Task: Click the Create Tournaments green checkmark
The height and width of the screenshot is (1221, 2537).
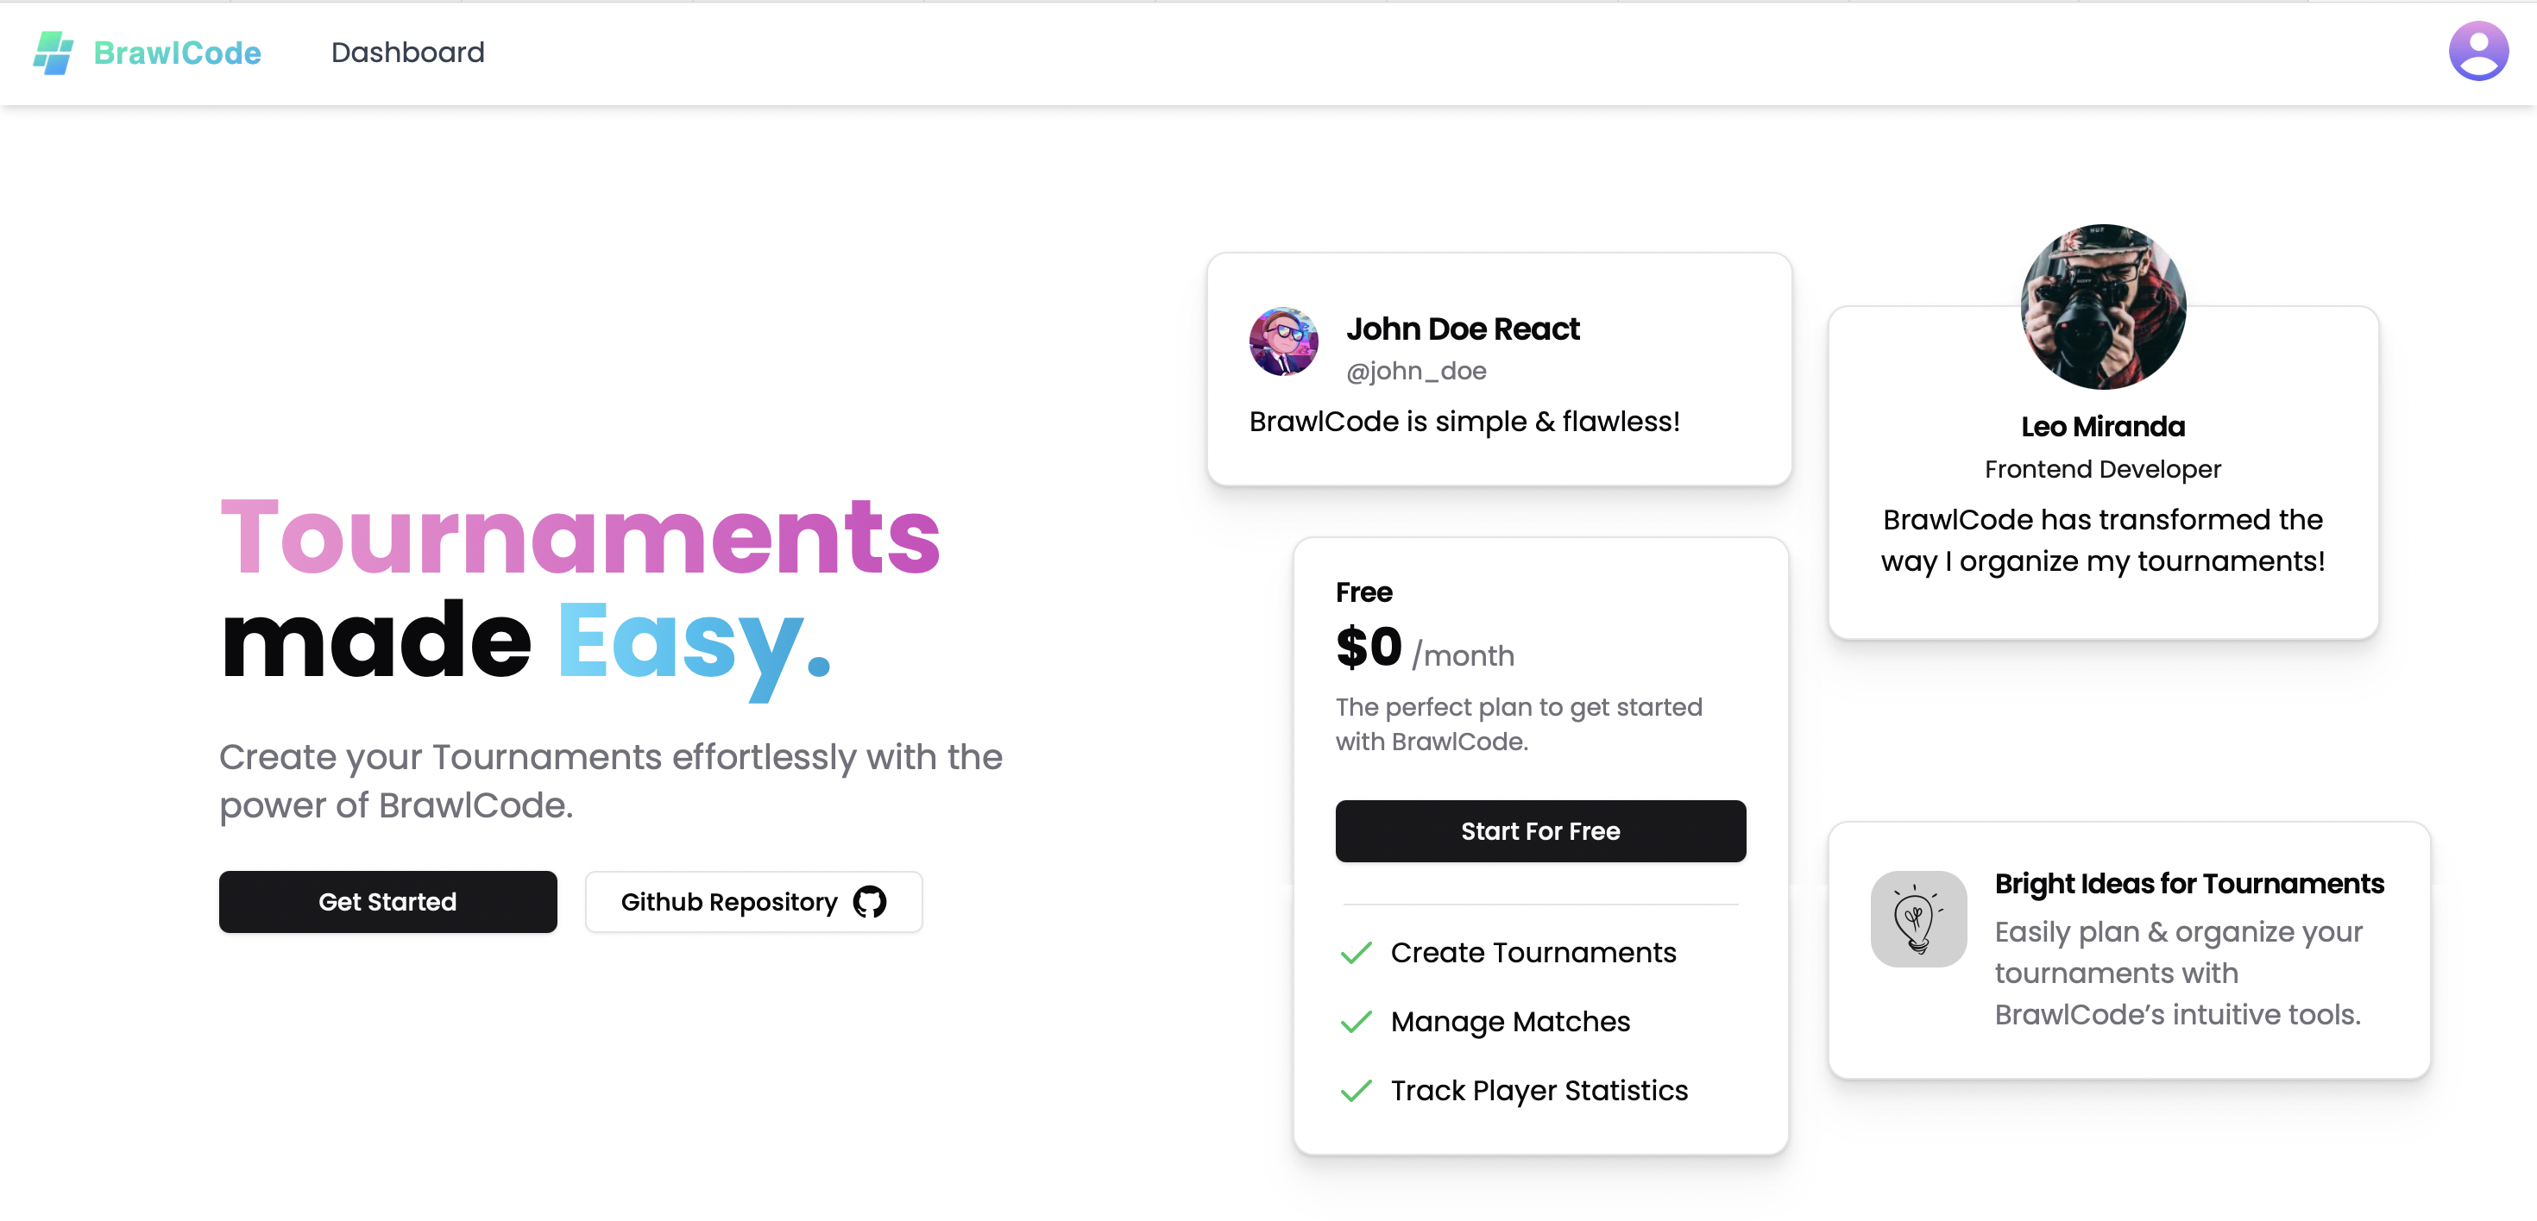Action: click(x=1357, y=953)
